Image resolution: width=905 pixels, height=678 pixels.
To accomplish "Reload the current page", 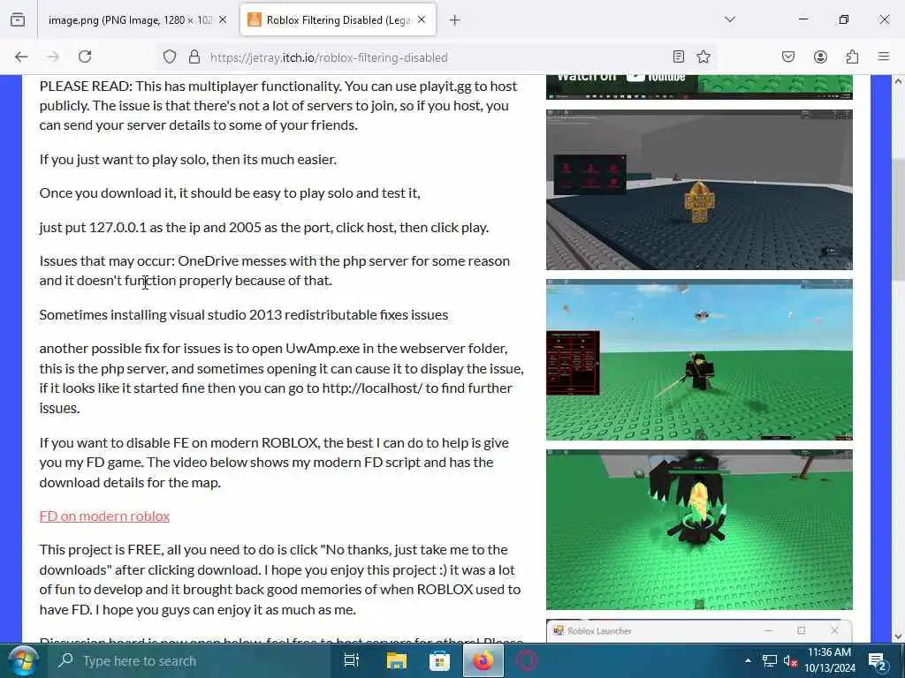I will 85,56.
